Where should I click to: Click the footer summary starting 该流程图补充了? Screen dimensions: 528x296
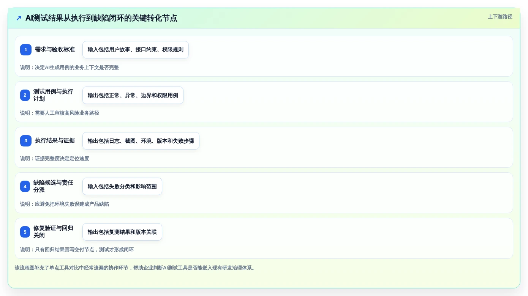pyautogui.click(x=135, y=268)
